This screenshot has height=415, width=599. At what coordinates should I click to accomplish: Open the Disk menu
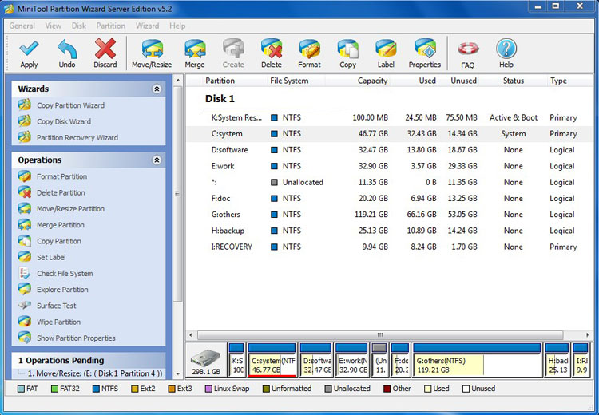[79, 26]
